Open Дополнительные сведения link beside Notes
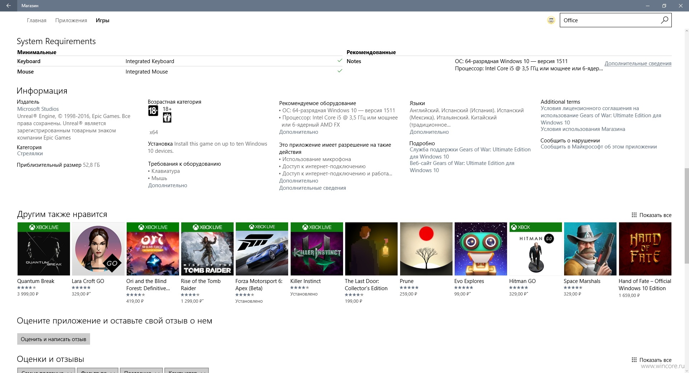689x373 pixels. (638, 63)
